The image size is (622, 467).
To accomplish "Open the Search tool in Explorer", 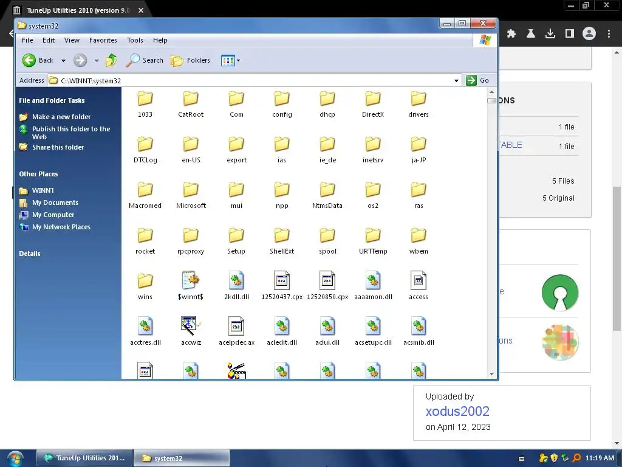I will point(145,60).
